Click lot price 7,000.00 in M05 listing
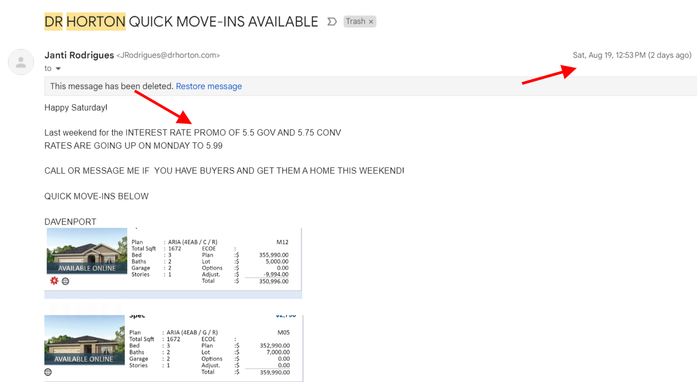 [x=278, y=352]
